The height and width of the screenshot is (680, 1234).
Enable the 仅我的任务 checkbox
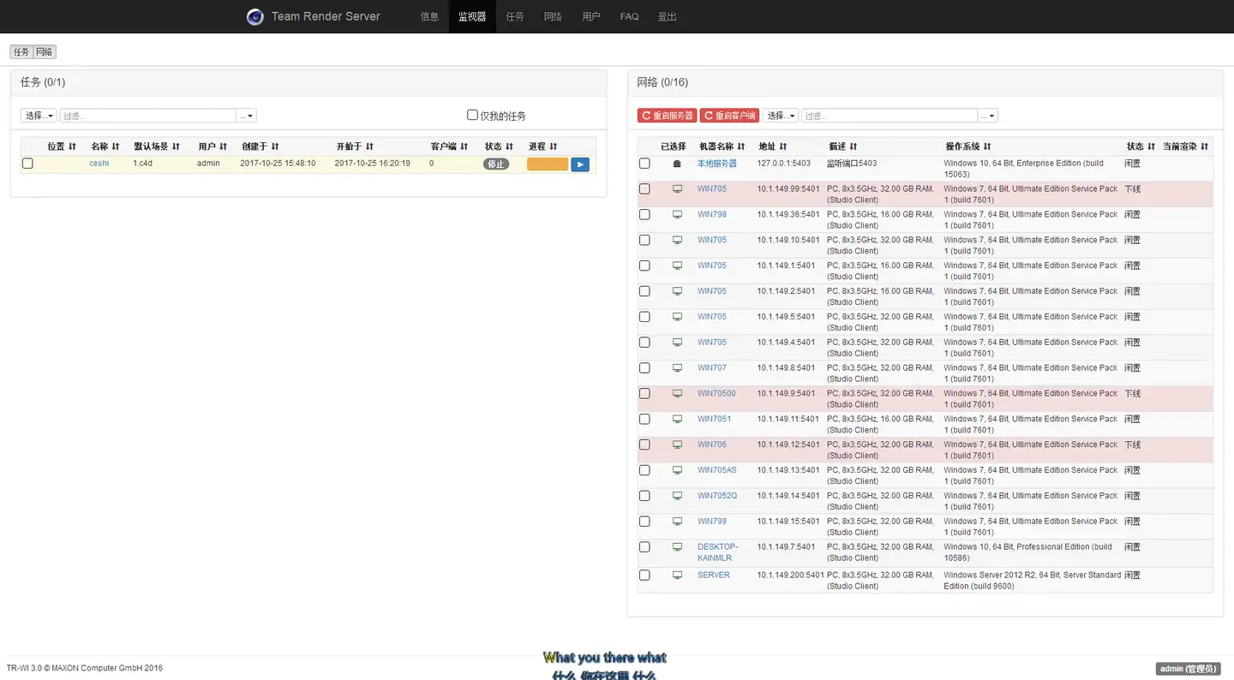[472, 115]
